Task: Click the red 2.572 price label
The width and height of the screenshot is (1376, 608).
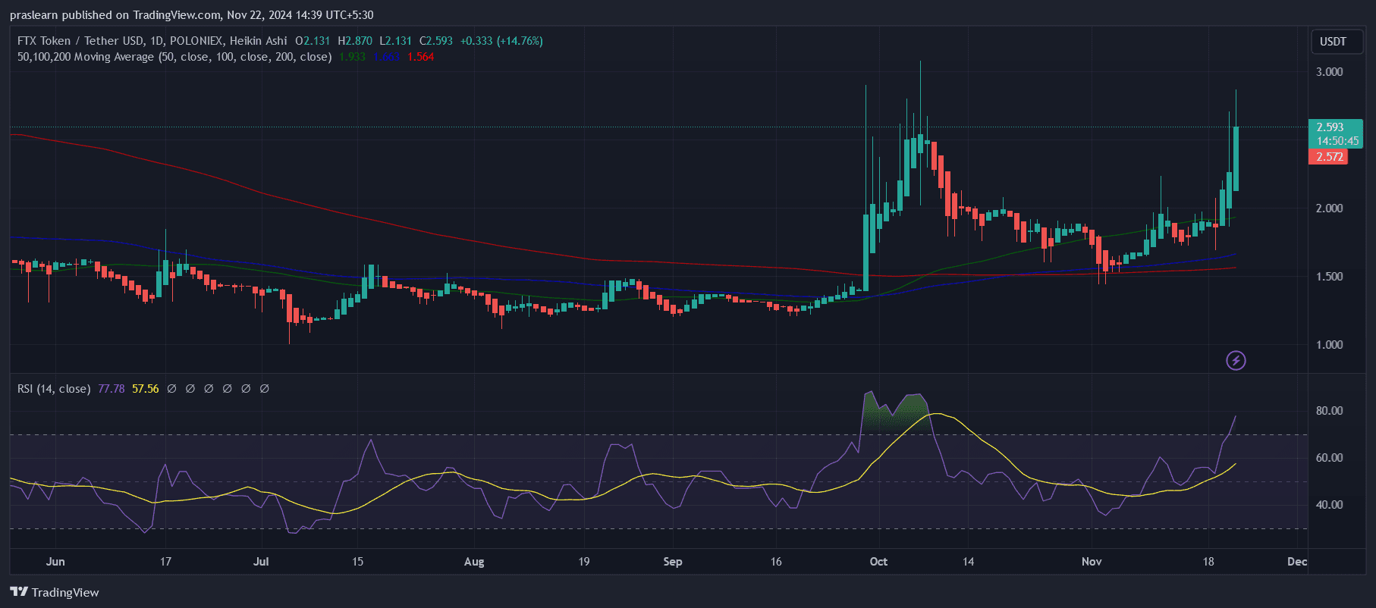Action: coord(1328,157)
